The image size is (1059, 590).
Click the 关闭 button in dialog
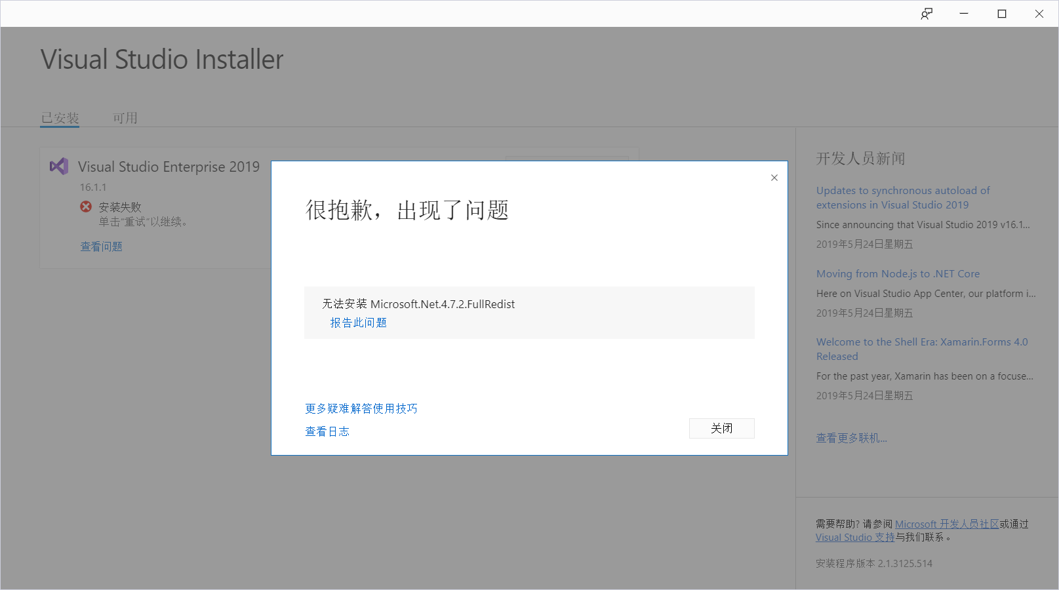722,428
